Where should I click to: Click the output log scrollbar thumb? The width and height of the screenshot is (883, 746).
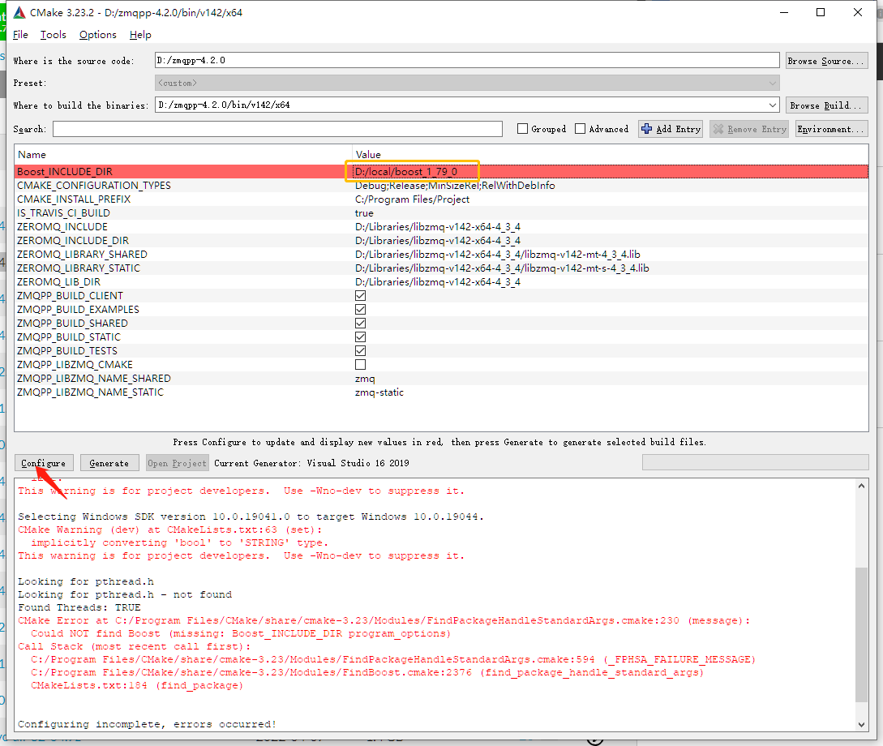pos(861,635)
